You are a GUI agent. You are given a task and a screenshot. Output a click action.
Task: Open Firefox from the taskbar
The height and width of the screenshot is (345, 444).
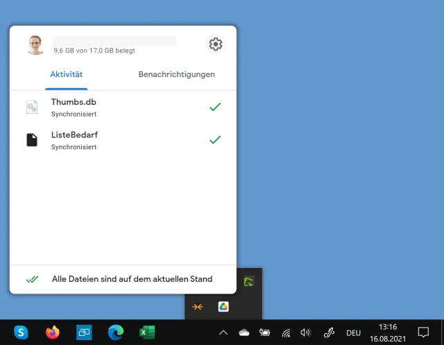(x=53, y=333)
